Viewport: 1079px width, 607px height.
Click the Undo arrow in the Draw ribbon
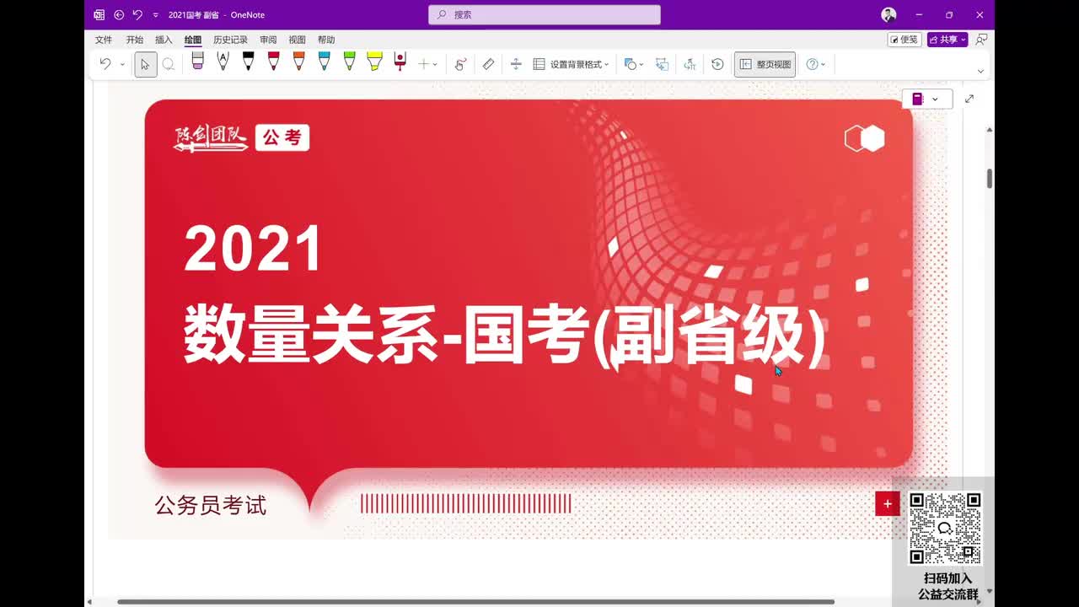tap(105, 64)
